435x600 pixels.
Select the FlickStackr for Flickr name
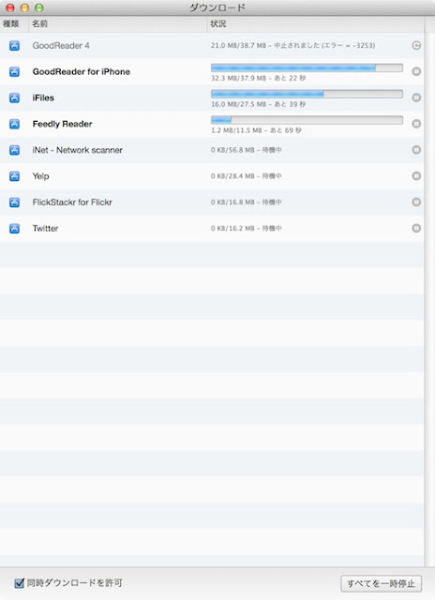[72, 202]
